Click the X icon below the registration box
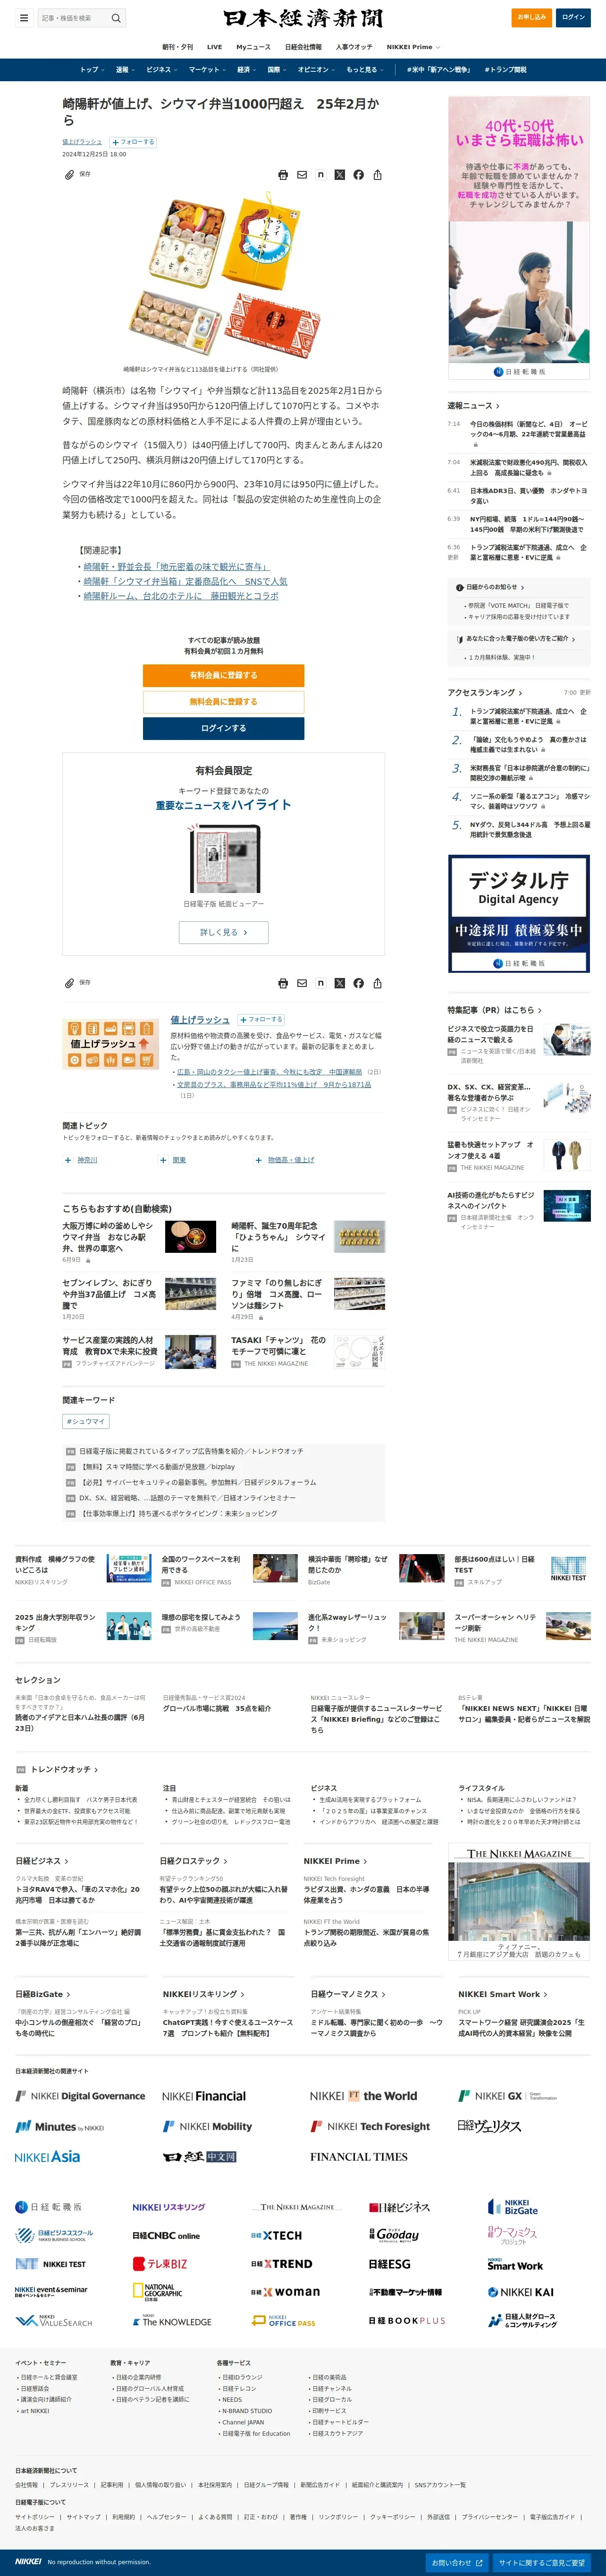 click(x=340, y=983)
